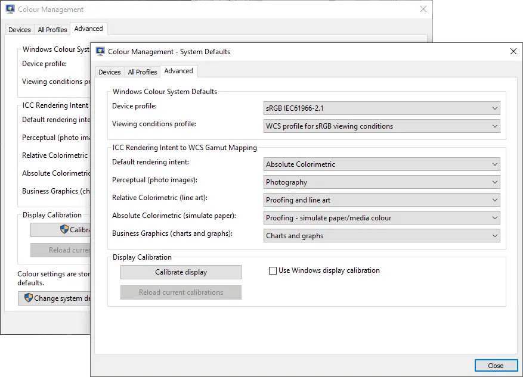
Task: Click the Charts and graphs combo box
Action: coord(382,235)
